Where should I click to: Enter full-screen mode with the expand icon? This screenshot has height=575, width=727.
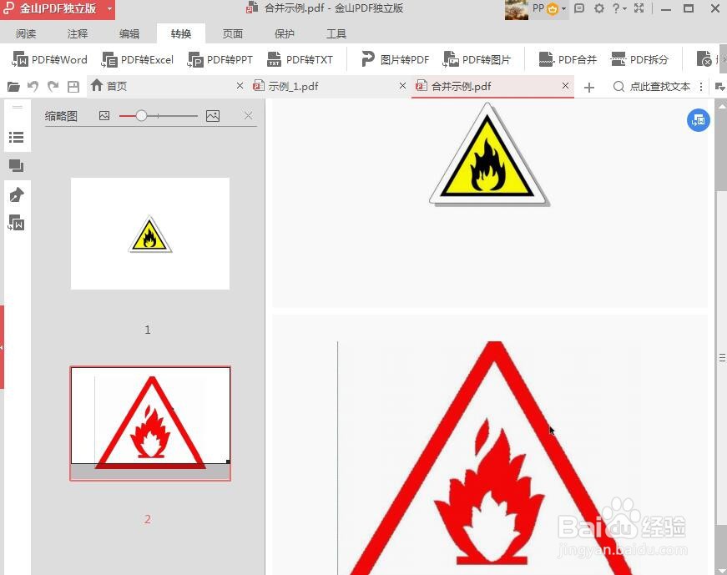point(639,8)
